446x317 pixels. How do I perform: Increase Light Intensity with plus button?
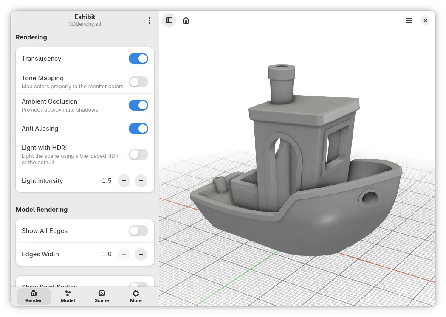(141, 181)
